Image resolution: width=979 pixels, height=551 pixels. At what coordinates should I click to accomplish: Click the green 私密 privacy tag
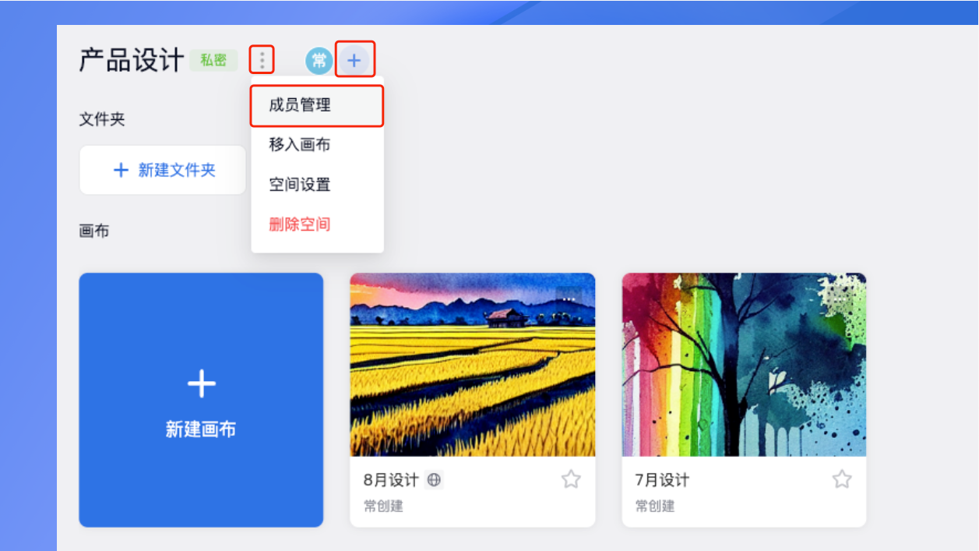213,60
